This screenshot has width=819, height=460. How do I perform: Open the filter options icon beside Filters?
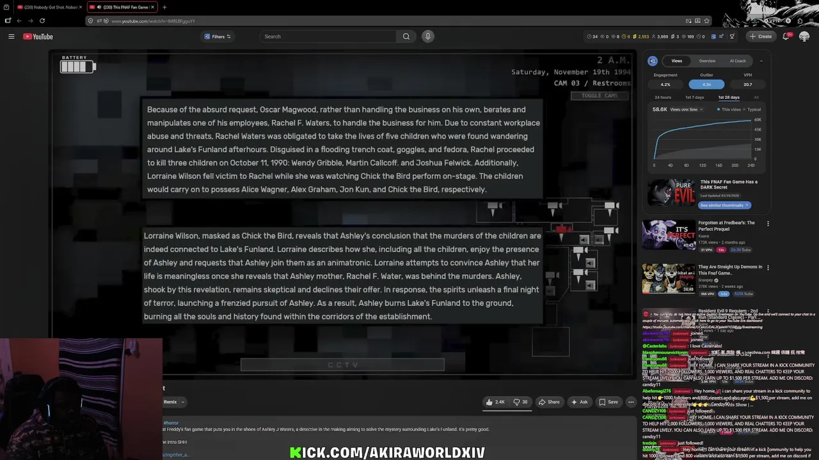228,36
